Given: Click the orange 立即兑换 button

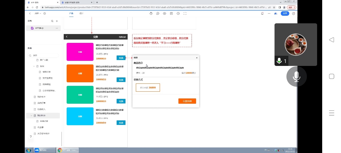Looking at the screenshot, I should click(187, 101).
